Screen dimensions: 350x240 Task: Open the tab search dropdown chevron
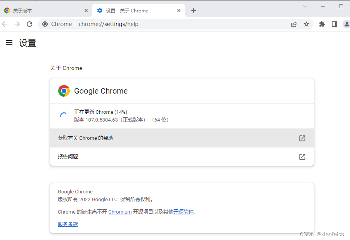pos(305,6)
